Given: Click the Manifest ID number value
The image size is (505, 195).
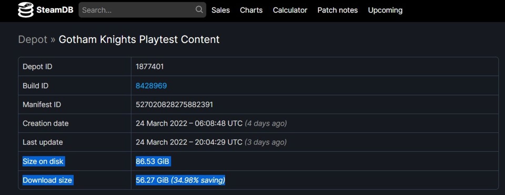Looking at the screenshot, I should tap(174, 105).
